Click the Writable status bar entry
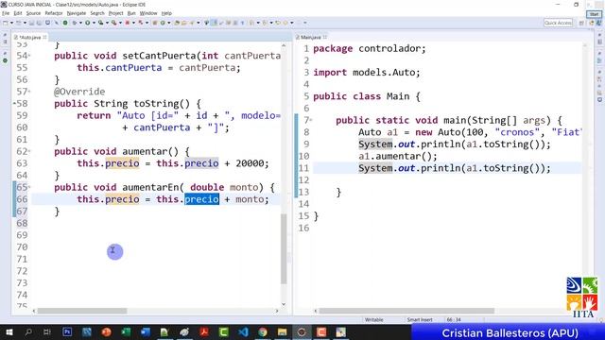605x340 pixels. coord(374,319)
